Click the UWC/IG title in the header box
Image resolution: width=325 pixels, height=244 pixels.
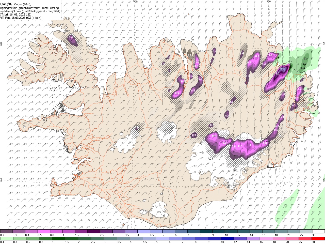(6, 4)
